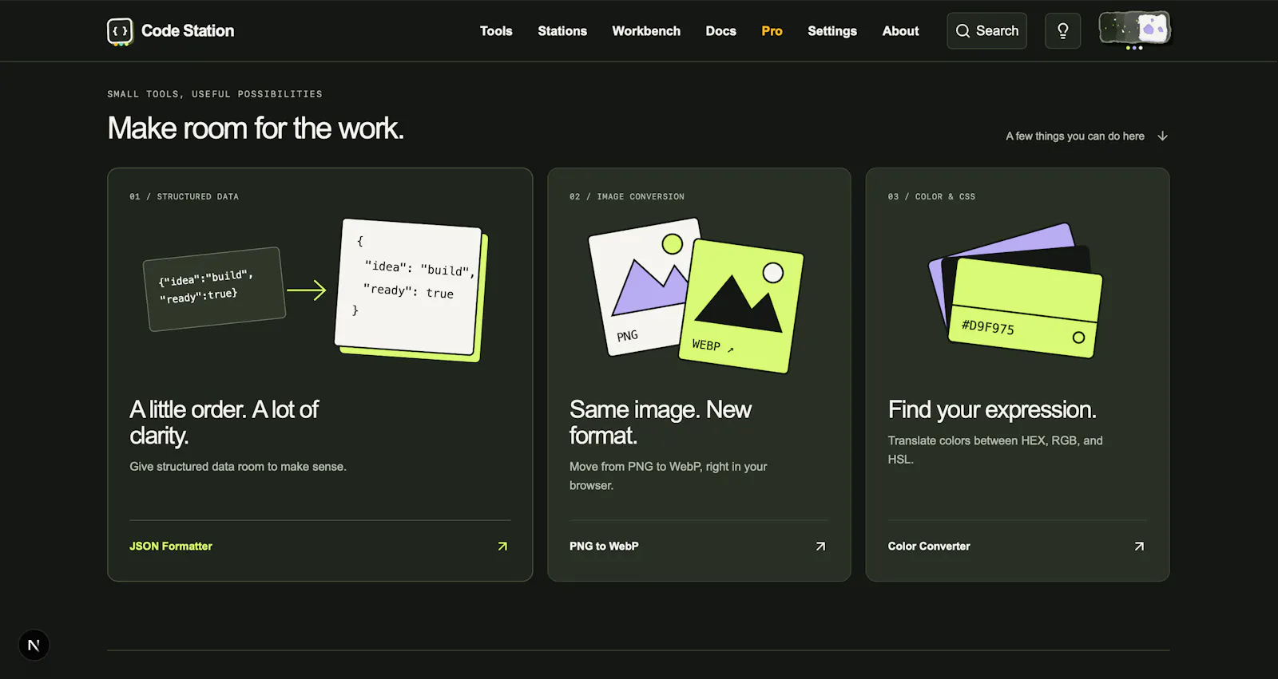Open the Tools menu

(496, 31)
